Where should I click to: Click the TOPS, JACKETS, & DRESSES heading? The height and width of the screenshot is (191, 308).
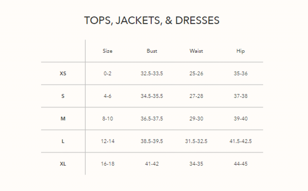pos(152,21)
